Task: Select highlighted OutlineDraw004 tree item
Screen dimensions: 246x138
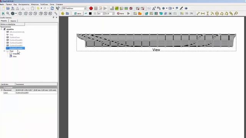Action: coord(15,48)
